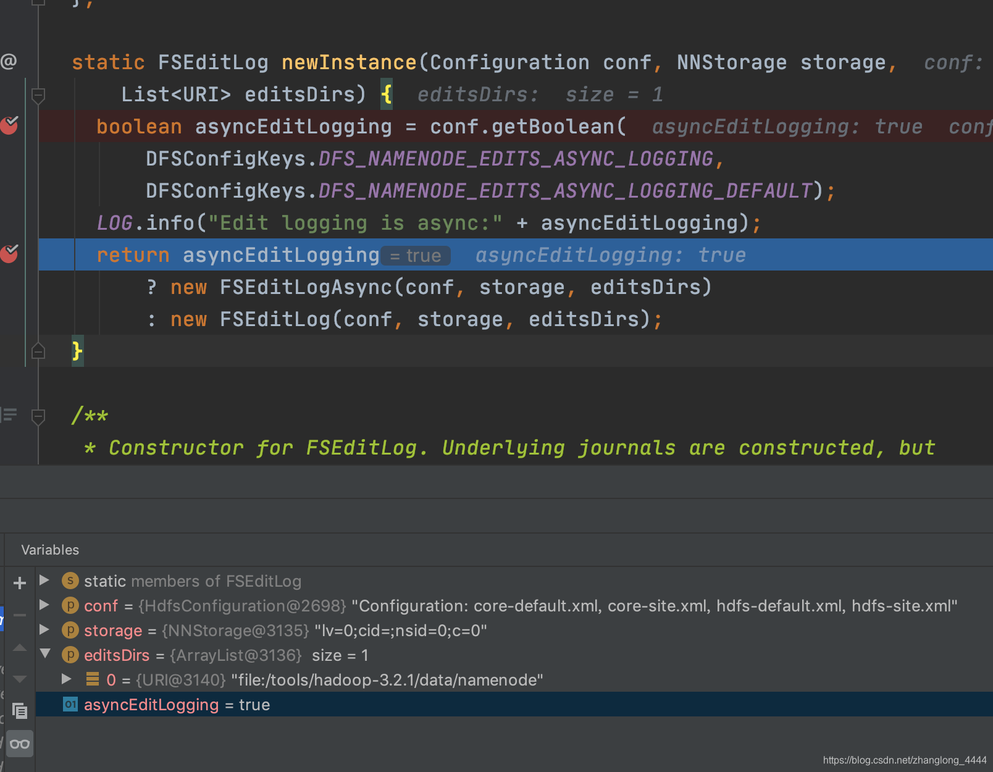Click the Add watch plus icon
Image resolution: width=993 pixels, height=772 pixels.
pyautogui.click(x=19, y=582)
